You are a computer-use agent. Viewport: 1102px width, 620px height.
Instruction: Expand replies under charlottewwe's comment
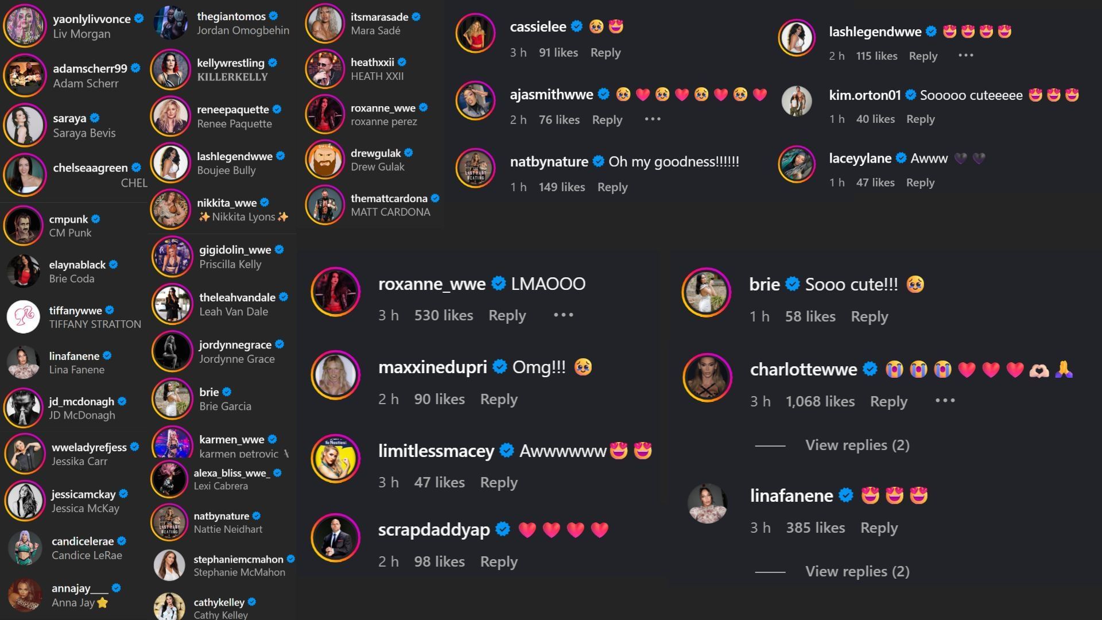click(857, 445)
